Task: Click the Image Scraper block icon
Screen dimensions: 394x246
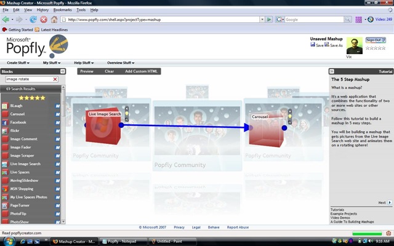Action: [x=4, y=156]
